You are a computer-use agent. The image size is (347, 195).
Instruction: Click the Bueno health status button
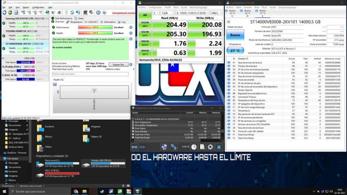pos(235,35)
